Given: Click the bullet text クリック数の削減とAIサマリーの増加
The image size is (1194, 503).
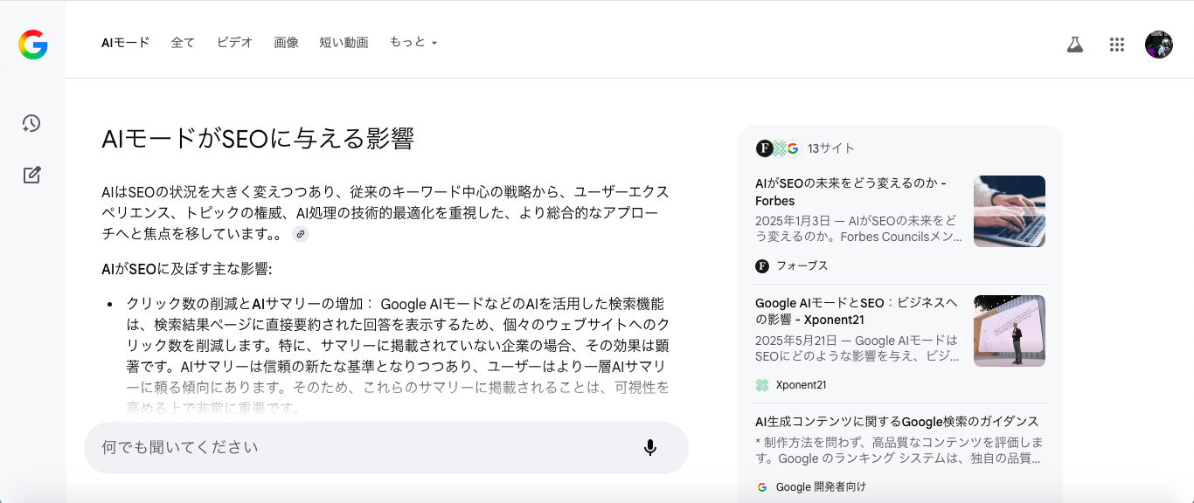Looking at the screenshot, I should (250, 304).
